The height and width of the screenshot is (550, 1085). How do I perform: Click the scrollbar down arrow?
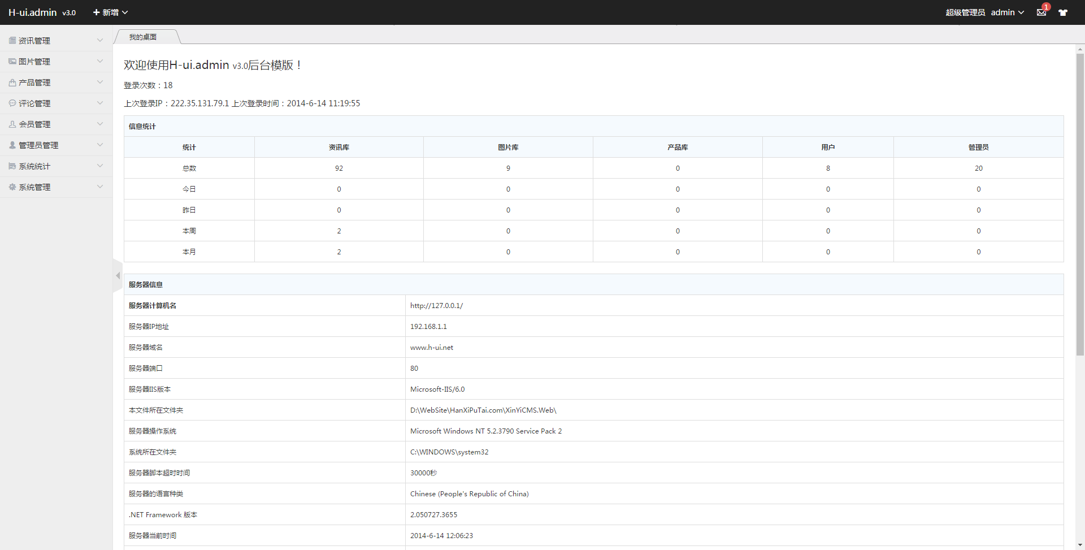coord(1080,545)
